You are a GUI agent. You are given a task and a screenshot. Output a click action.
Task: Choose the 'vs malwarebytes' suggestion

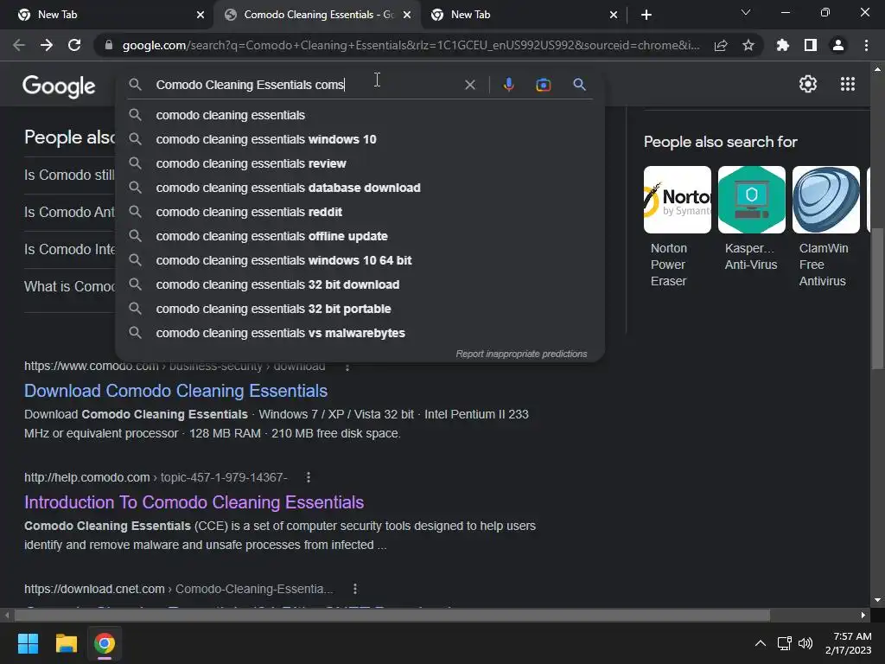coord(360,334)
